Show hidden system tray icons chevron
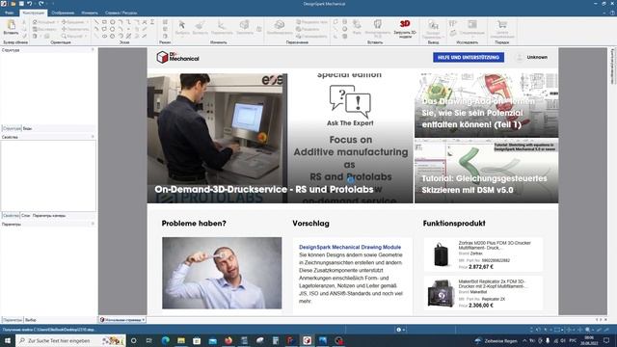 point(524,340)
